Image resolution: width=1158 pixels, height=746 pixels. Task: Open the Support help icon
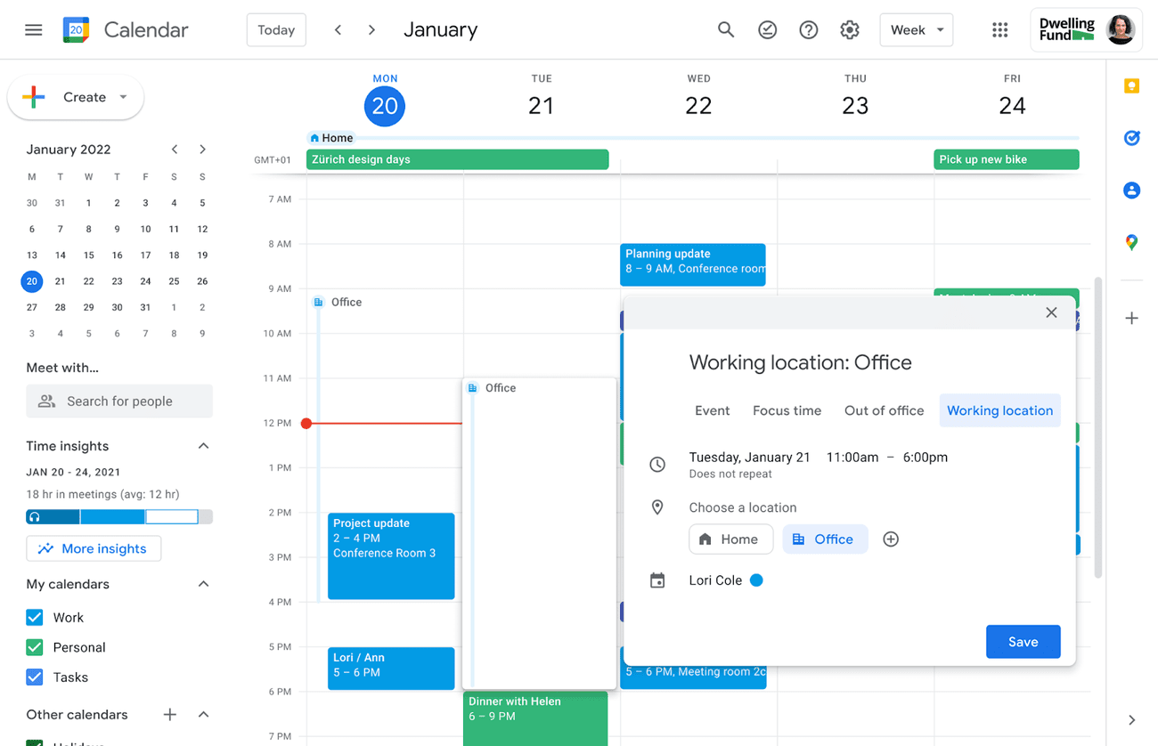tap(808, 29)
